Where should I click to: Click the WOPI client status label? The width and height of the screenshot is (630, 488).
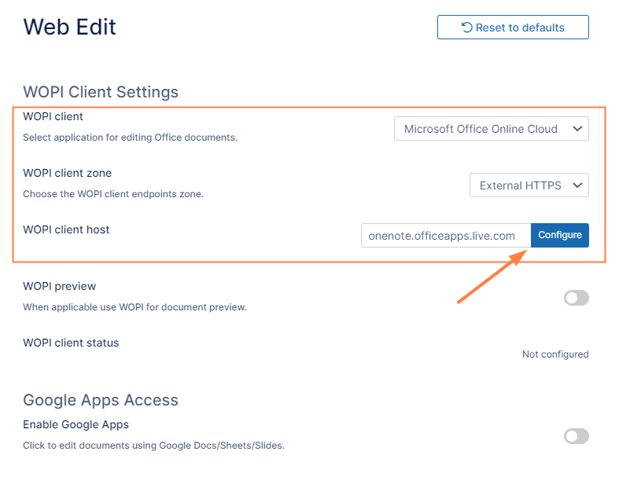pyautogui.click(x=71, y=343)
